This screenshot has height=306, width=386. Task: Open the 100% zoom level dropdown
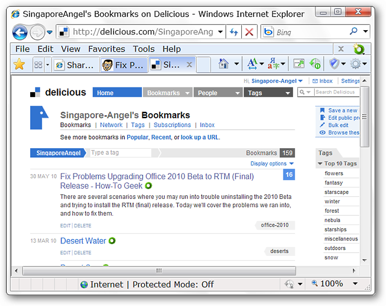[355, 284]
